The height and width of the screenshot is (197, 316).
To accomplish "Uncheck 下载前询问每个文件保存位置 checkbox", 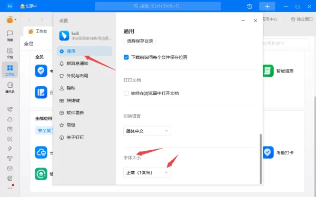I will click(126, 57).
